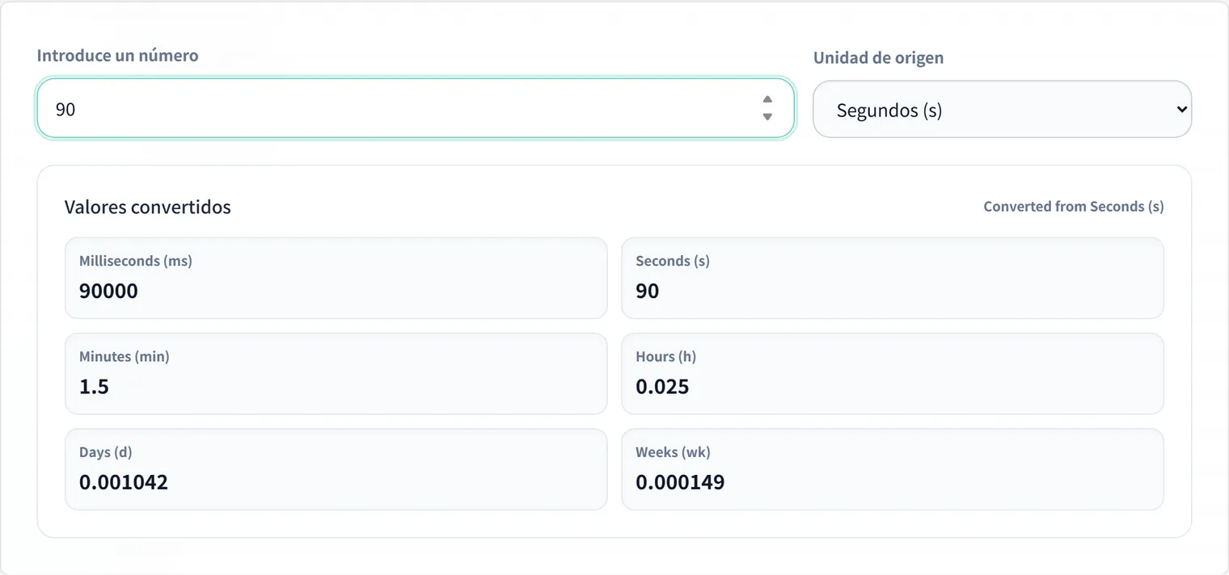Select the Seconds (s) result card
Viewport: 1229px width, 575px height.
tap(893, 278)
